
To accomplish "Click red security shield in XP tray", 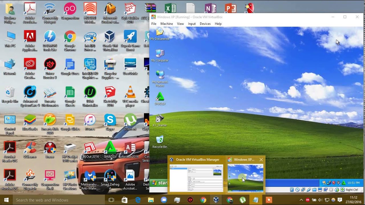I will coord(334,183).
